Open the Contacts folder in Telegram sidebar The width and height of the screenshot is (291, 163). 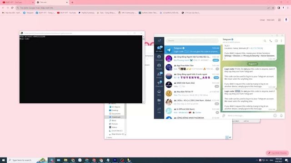click(159, 58)
